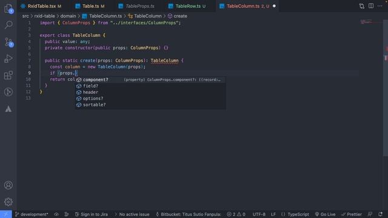Click the component? suggestion property icon
Screen dimensions: 388x218
pyautogui.click(x=79, y=80)
